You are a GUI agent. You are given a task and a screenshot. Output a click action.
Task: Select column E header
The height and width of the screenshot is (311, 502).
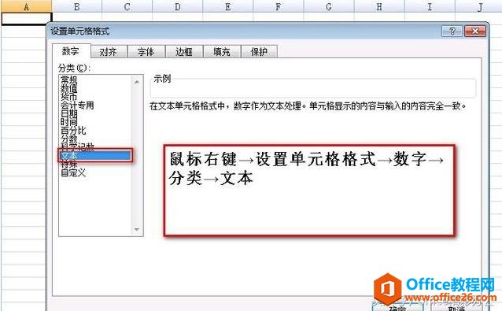click(x=228, y=6)
